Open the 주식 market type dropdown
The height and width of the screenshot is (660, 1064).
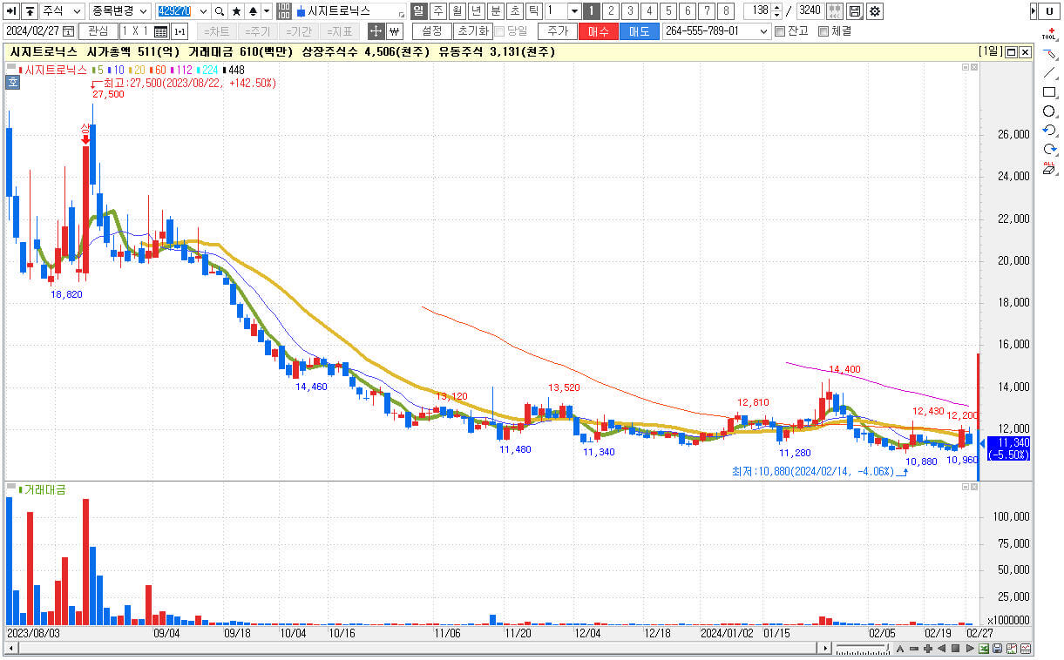[63, 11]
